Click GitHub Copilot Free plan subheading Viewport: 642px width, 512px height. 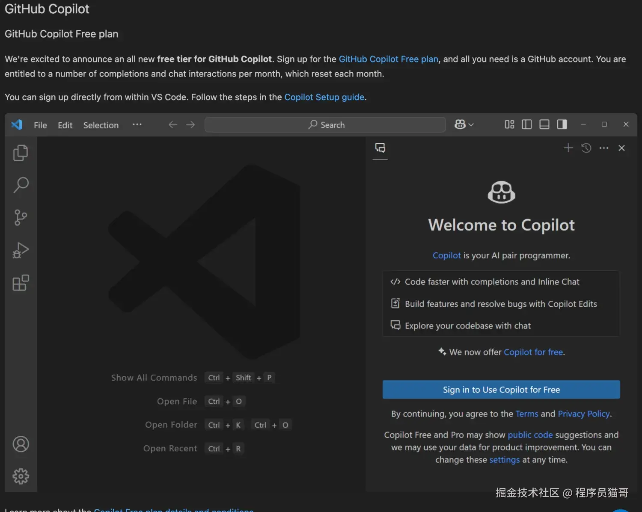pyautogui.click(x=62, y=34)
